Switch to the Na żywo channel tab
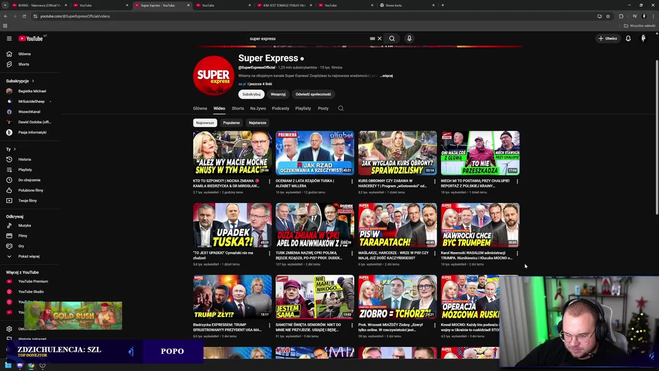The image size is (659, 371). (x=258, y=108)
